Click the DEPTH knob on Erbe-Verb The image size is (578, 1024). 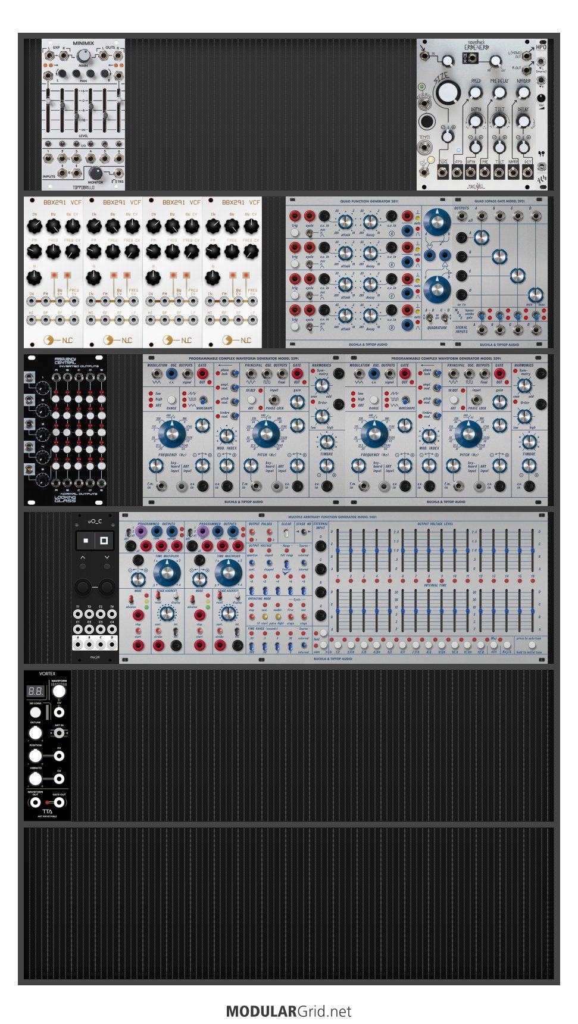(x=475, y=121)
